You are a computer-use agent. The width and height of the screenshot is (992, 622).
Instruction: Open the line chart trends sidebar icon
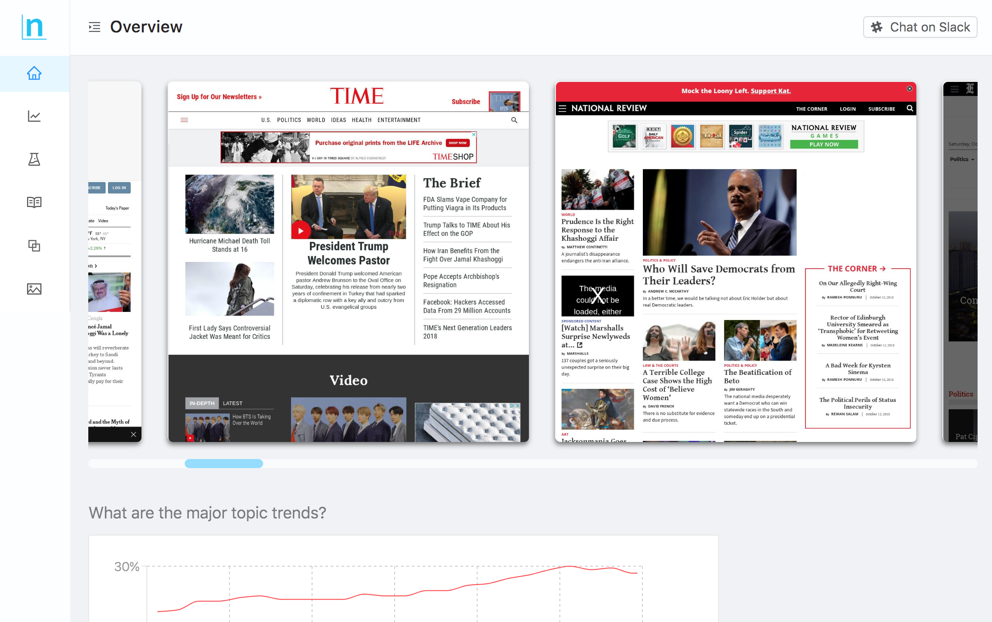pos(34,116)
